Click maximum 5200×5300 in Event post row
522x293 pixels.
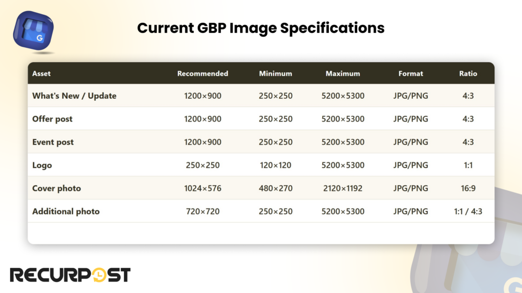(x=343, y=142)
